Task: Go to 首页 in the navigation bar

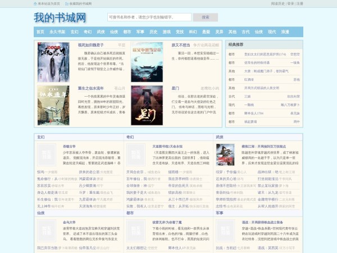Action: point(40,32)
